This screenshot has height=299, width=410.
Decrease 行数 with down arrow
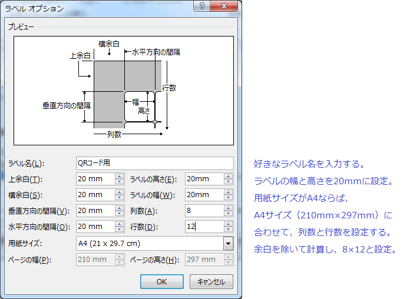coord(229,230)
